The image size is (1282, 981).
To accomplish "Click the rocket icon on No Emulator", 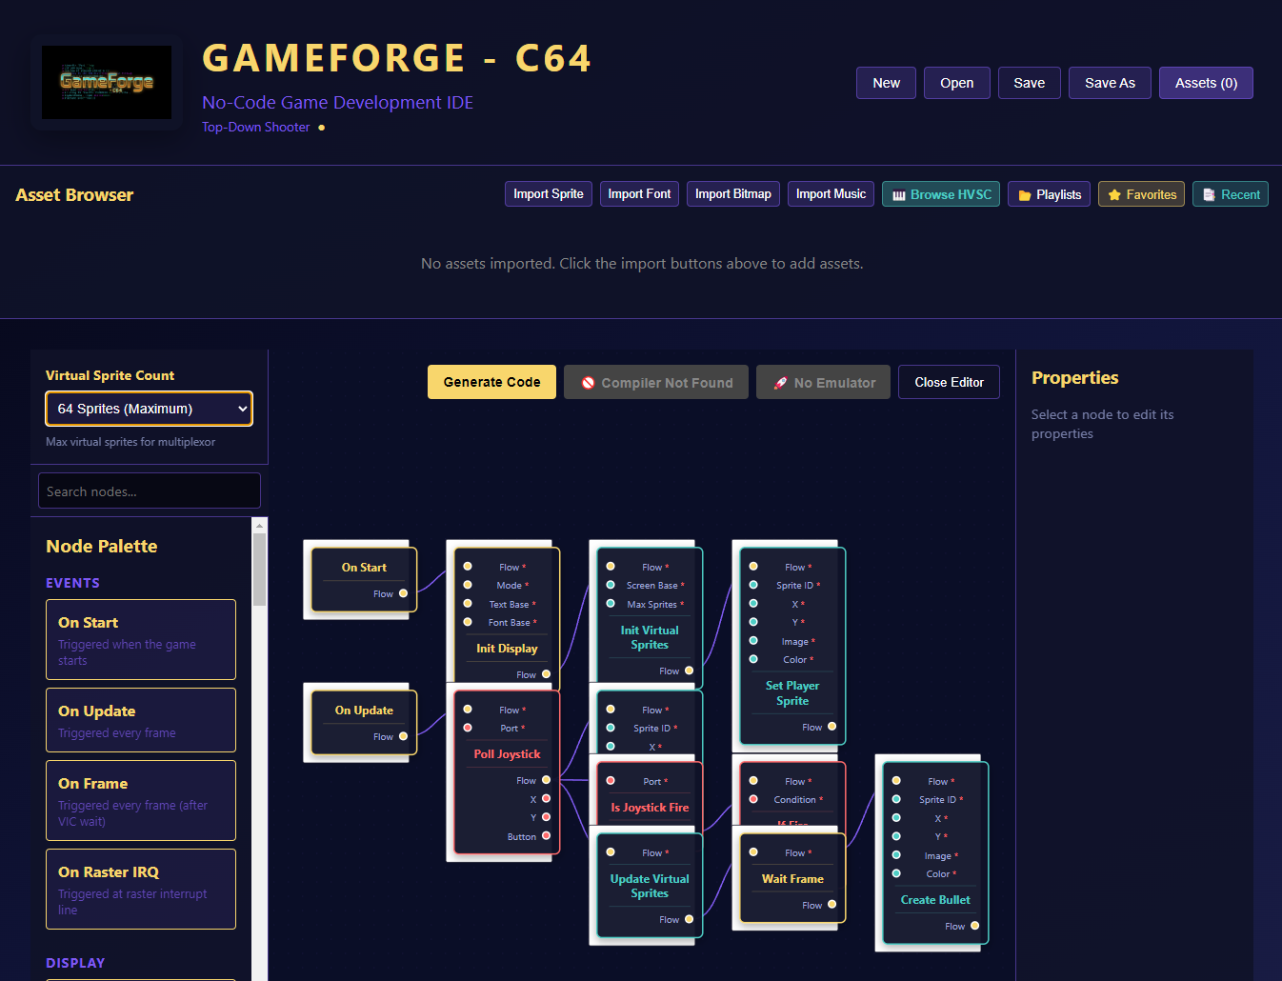I will (x=780, y=383).
